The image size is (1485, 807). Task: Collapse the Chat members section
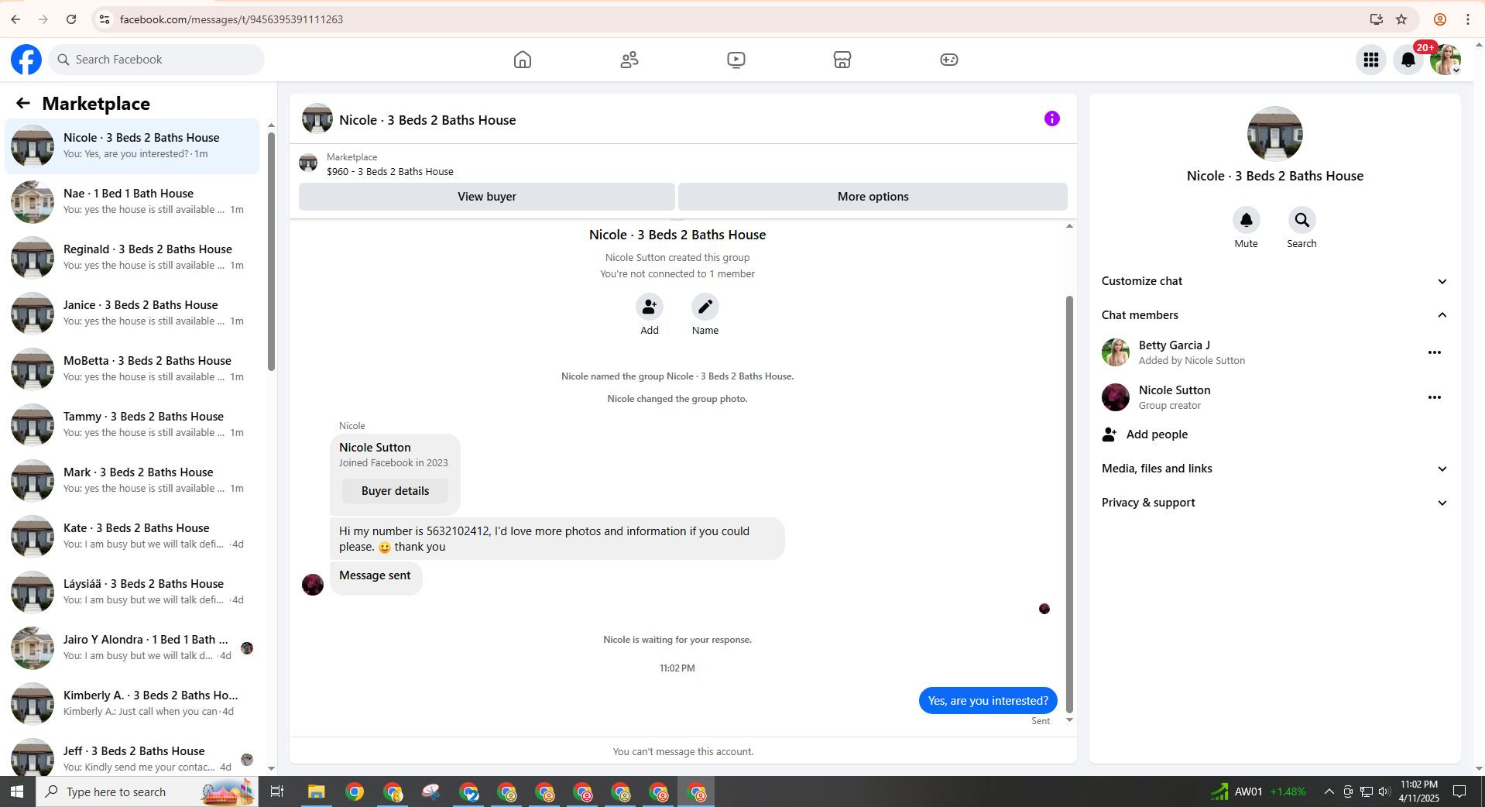click(1274, 315)
